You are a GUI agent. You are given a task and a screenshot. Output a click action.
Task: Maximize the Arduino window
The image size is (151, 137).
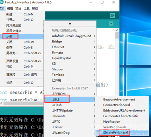102,2
